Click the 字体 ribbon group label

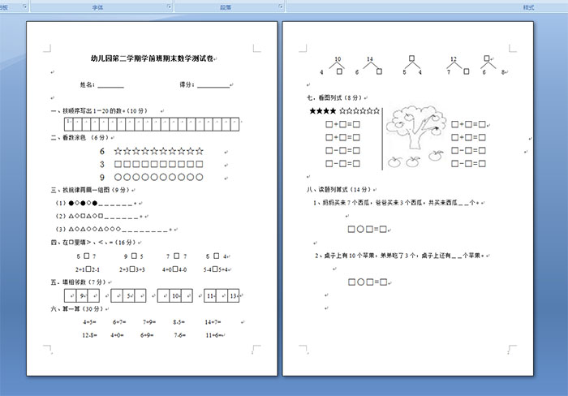[x=97, y=7]
